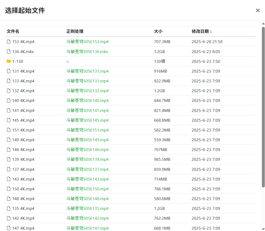Select file name 145 4K.mp4
Image resolution: width=265 pixels, height=231 pixels.
click(23, 120)
